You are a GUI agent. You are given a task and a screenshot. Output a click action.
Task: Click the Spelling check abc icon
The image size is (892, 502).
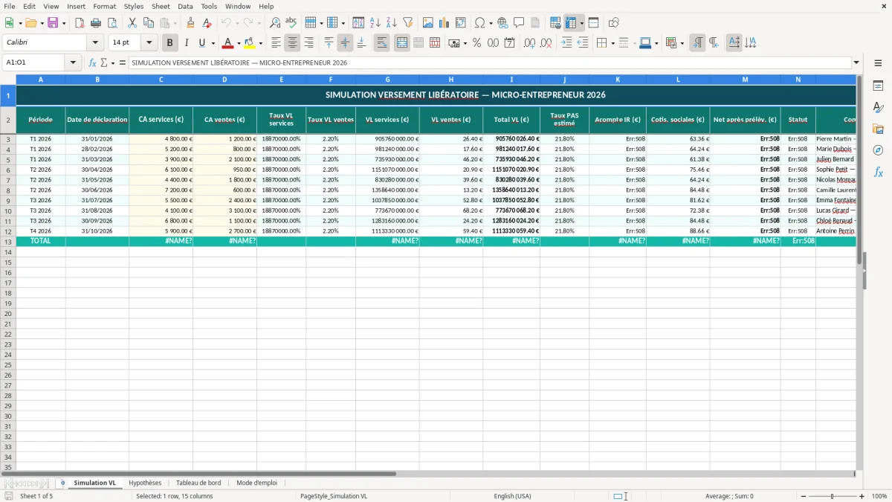[x=291, y=23]
